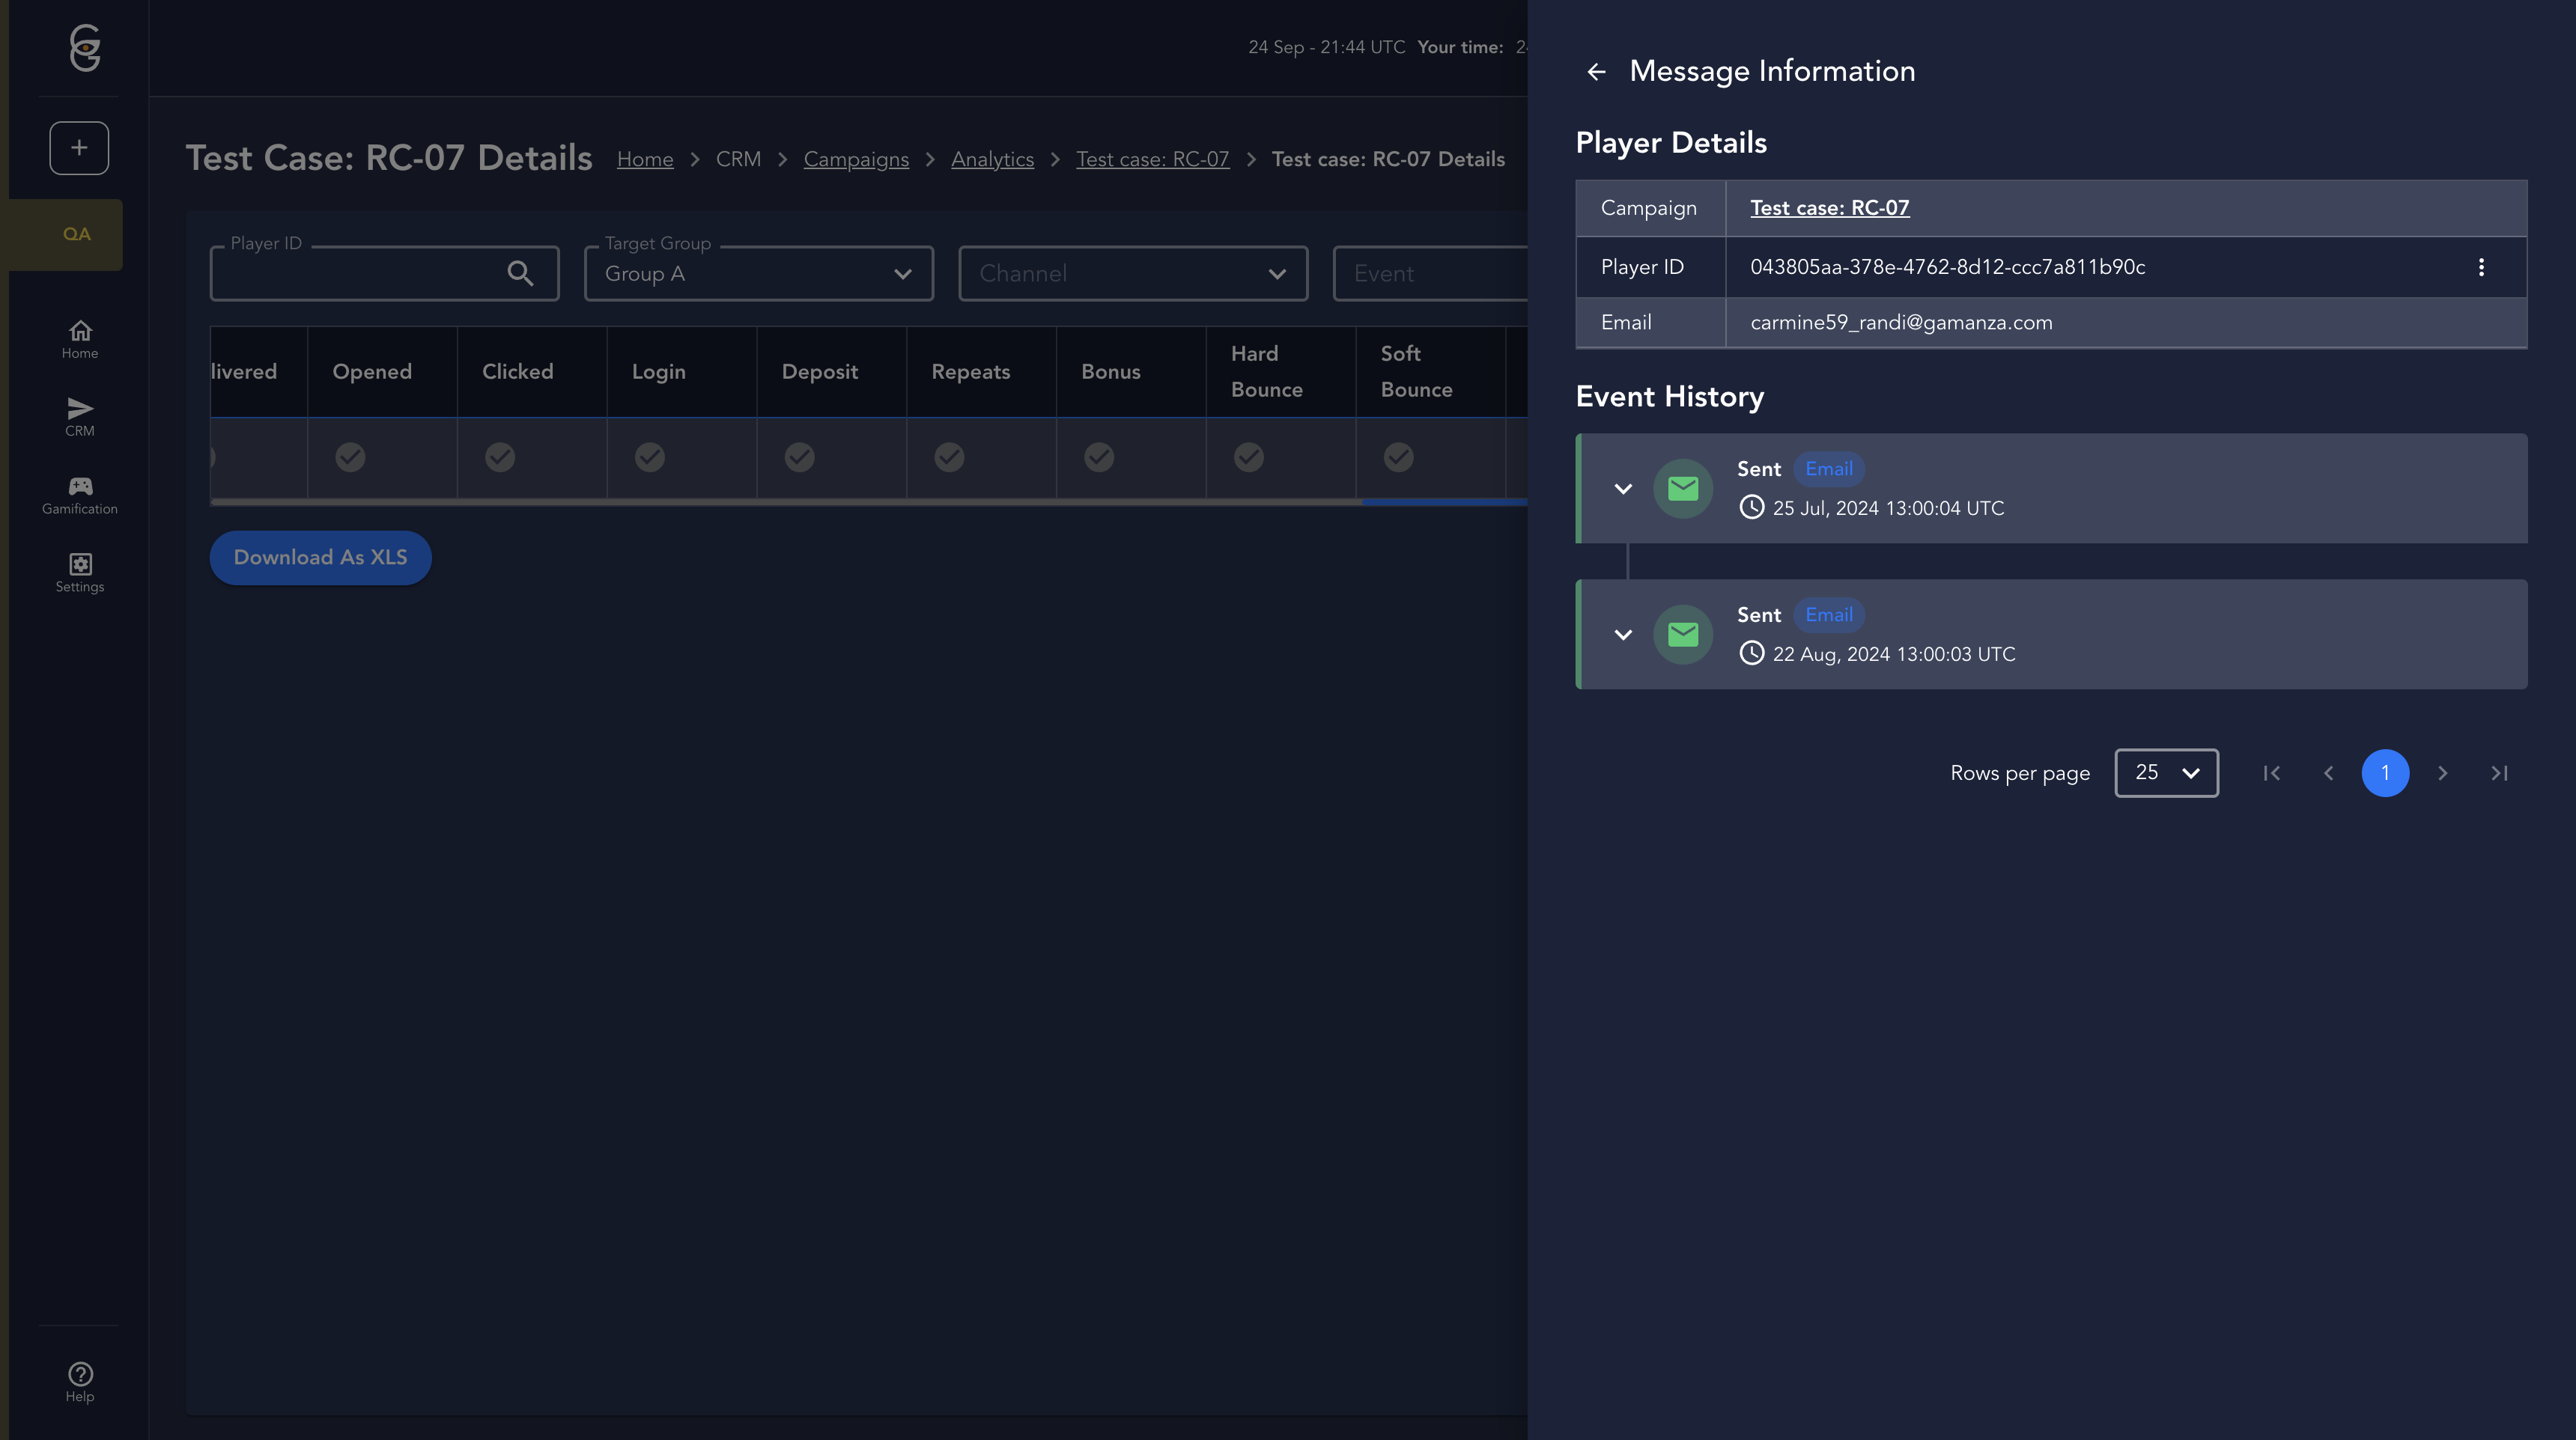Screen dimensions: 2576x1440
Task: Click the Player ID search magnifier icon
Action: (520, 273)
